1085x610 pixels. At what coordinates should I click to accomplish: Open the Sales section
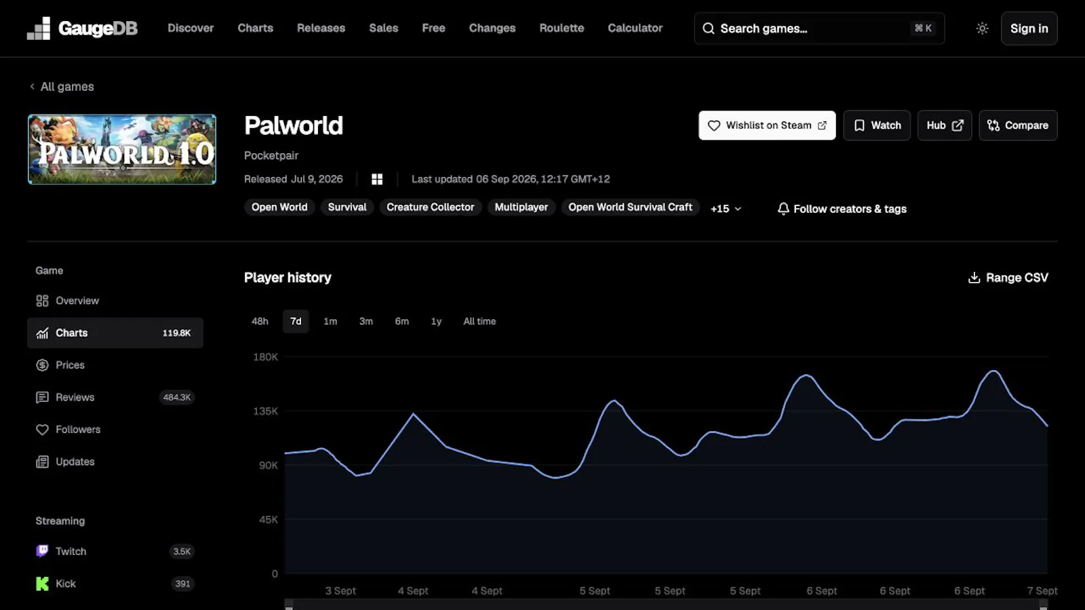tap(383, 28)
